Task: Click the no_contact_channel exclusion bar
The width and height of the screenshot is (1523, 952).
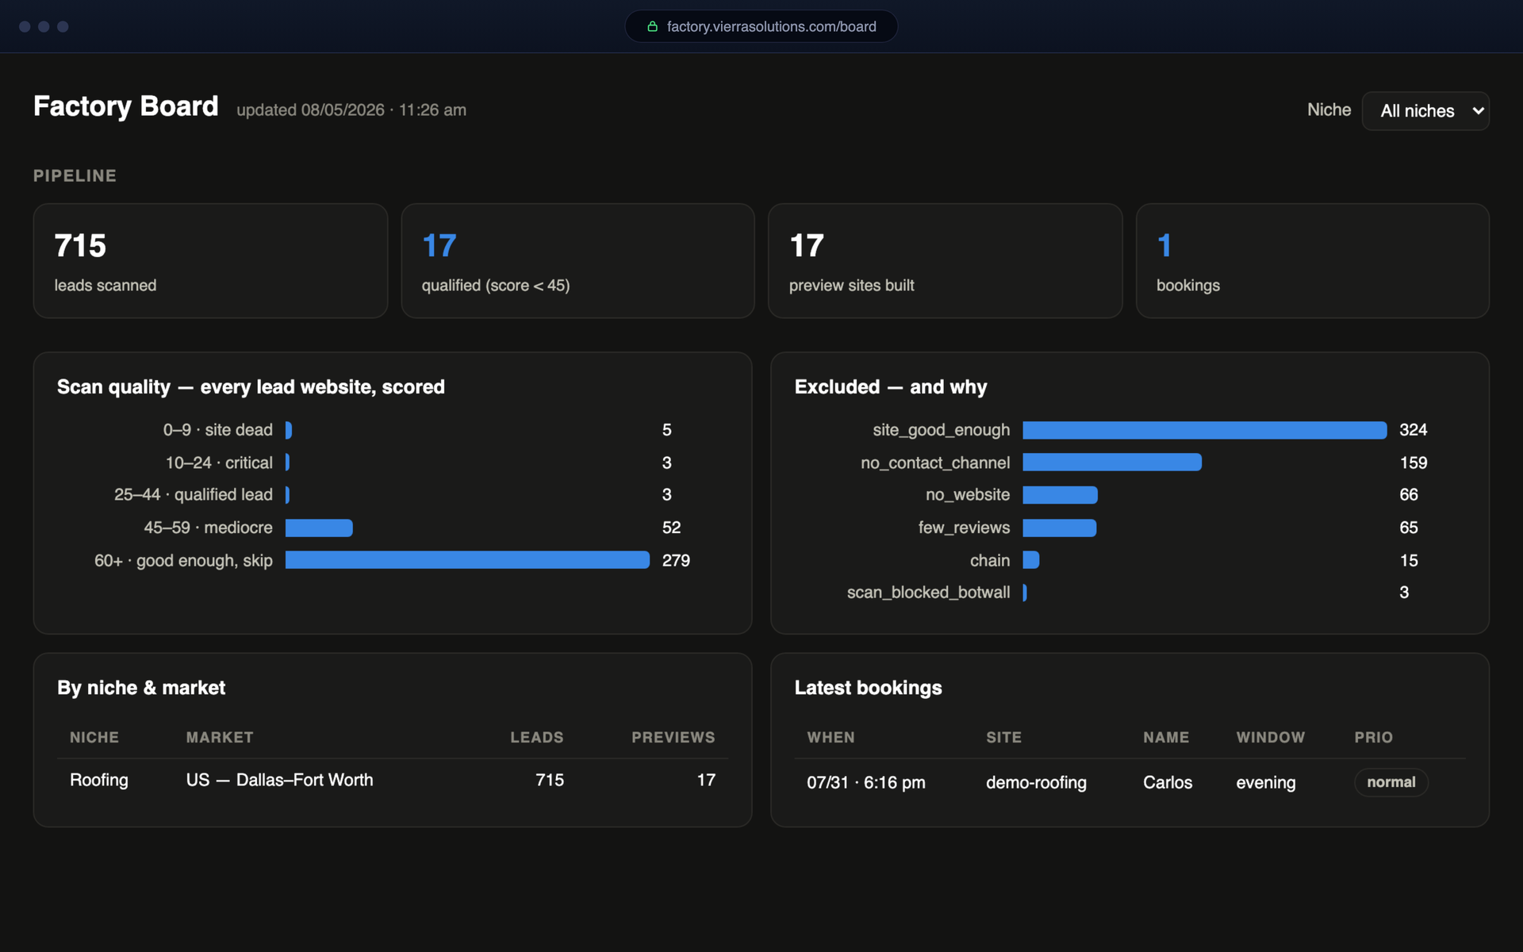Action: coord(1112,463)
